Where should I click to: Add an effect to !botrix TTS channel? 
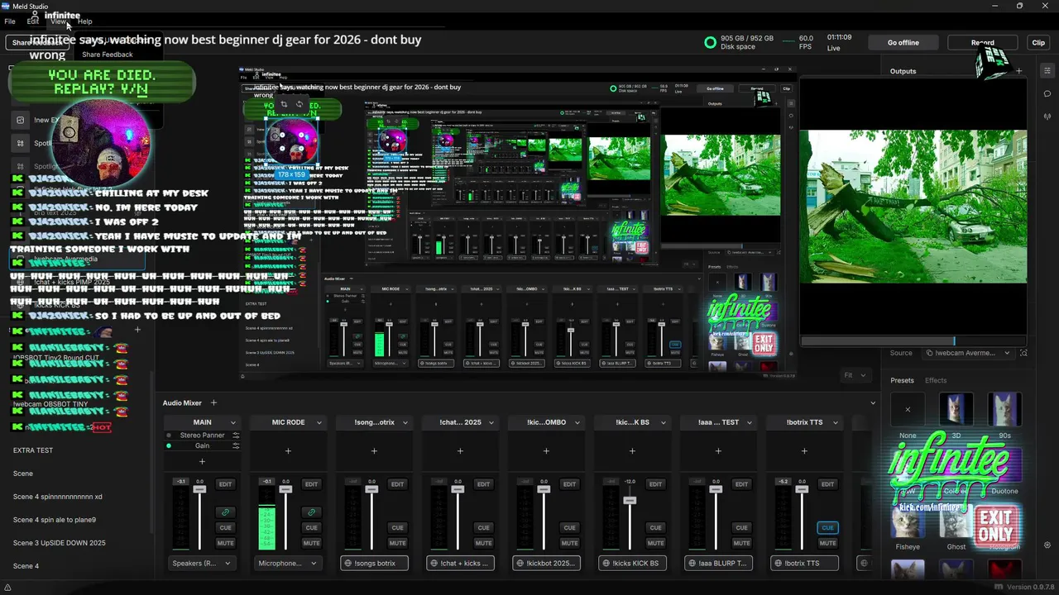pyautogui.click(x=804, y=451)
